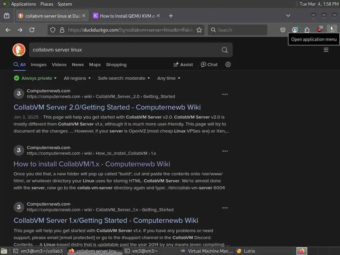Close the collabvm server linux tab
340x255 pixels.
(x=84, y=16)
